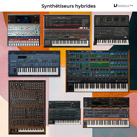
Task: Open the blue JUP-8000 V synth image
Action: tap(34, 63)
